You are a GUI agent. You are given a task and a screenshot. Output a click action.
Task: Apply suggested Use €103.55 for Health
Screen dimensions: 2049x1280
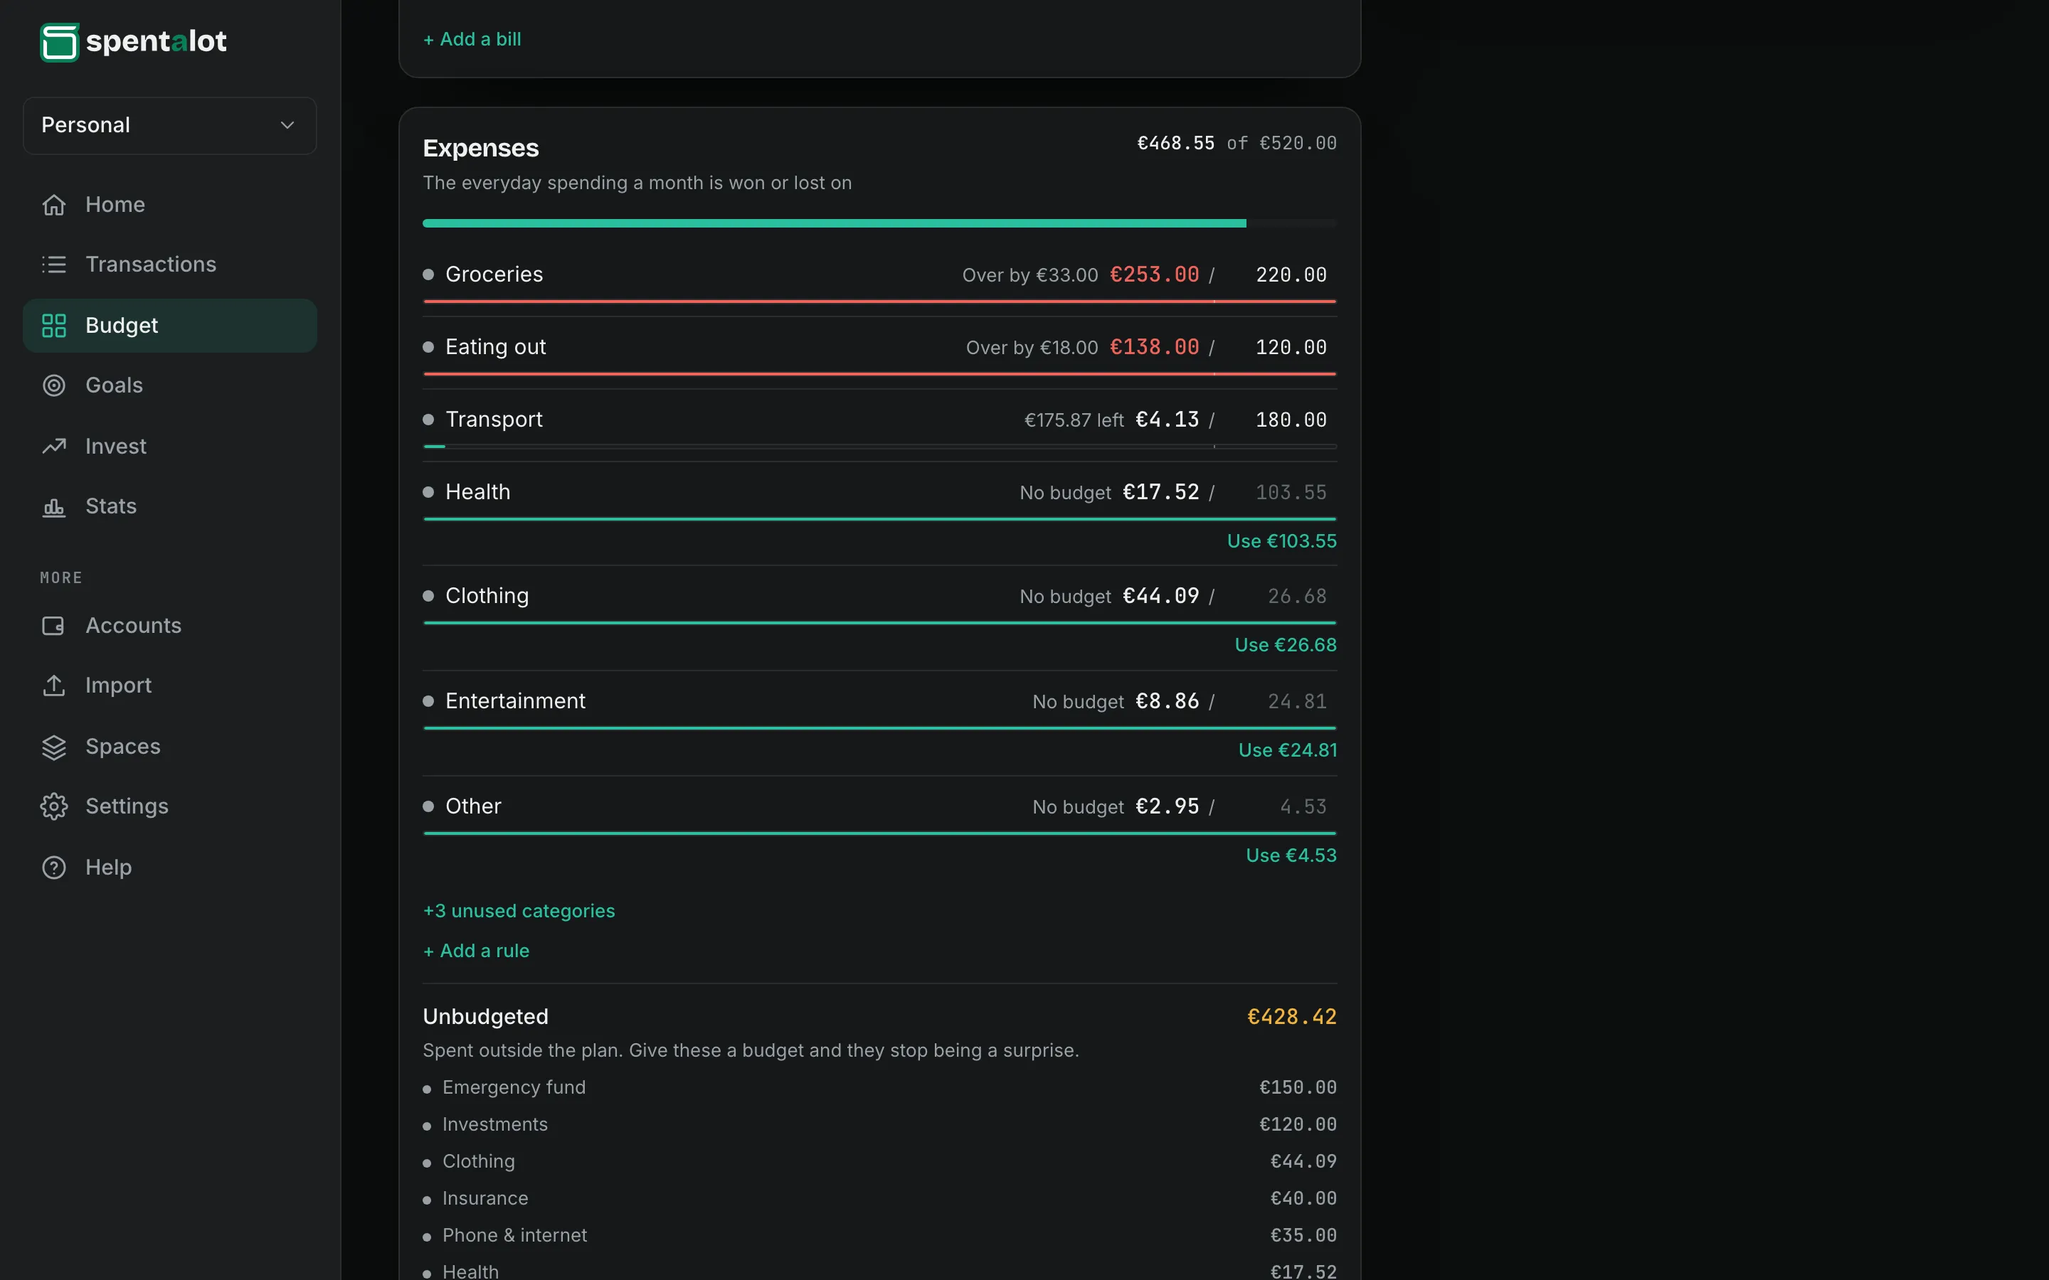1282,541
